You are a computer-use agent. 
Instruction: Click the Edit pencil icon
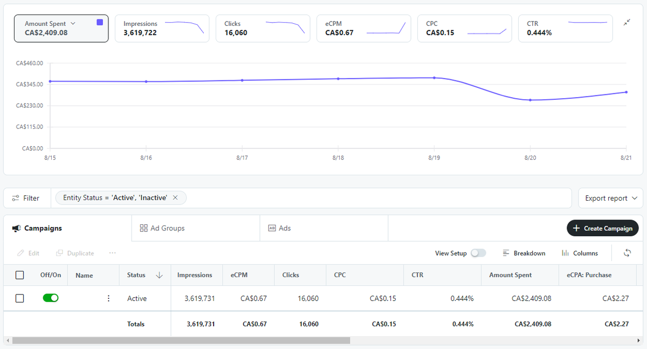[20, 253]
